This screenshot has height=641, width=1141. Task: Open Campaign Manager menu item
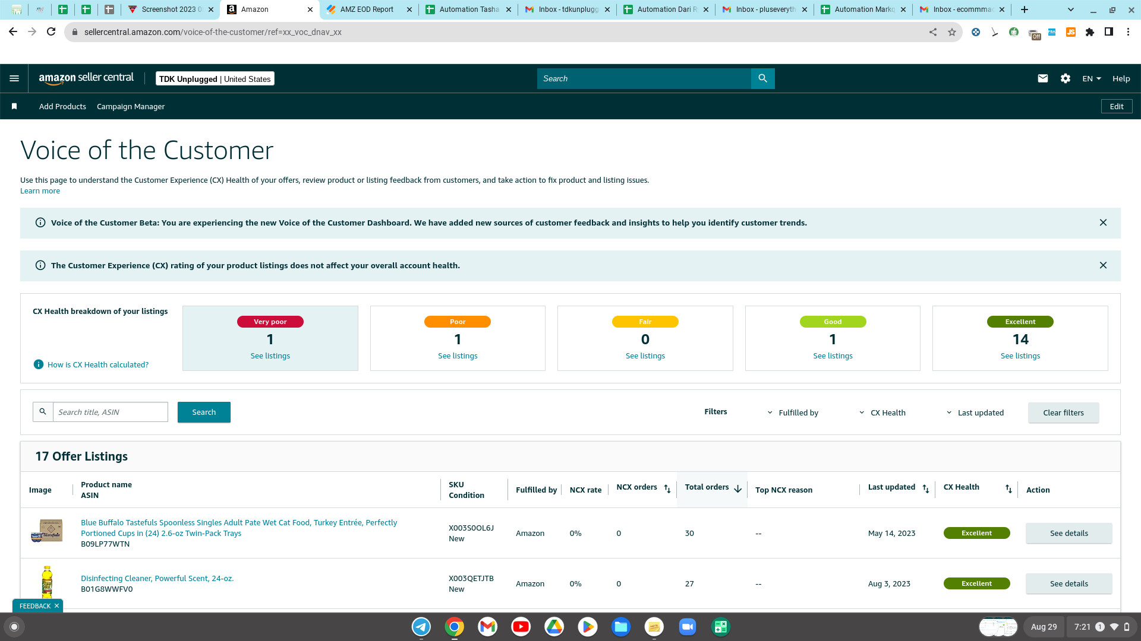(131, 106)
